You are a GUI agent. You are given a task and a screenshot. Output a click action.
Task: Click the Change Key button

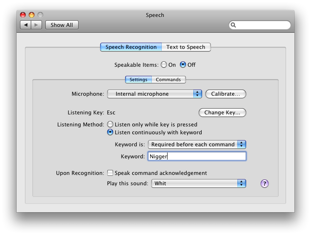coord(222,113)
